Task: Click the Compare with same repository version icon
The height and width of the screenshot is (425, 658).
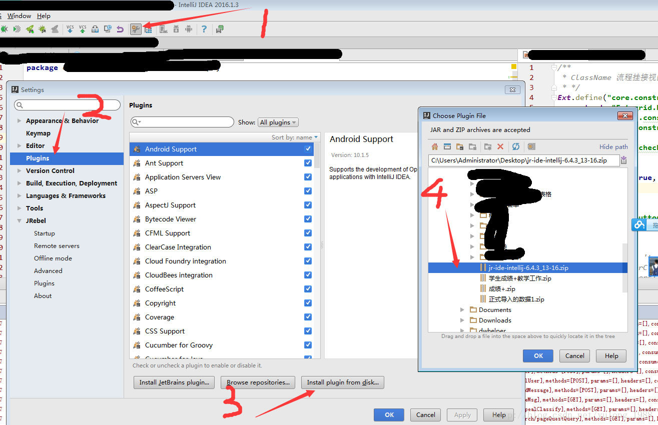Action: (x=95, y=29)
